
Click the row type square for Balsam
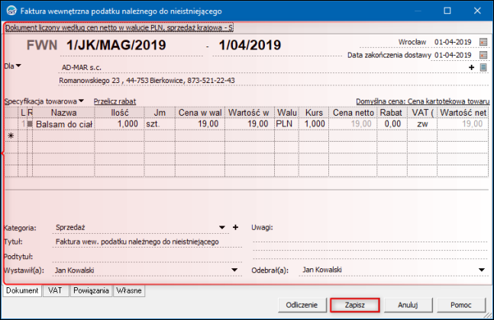coord(30,124)
